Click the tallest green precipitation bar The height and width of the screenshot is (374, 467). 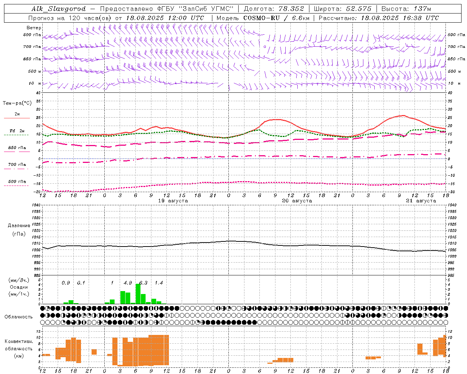click(138, 294)
